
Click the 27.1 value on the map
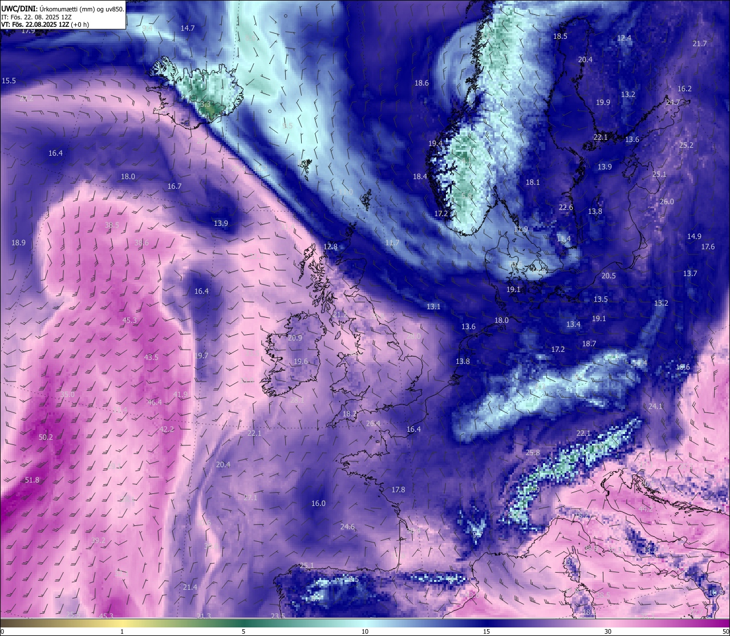coord(250,498)
